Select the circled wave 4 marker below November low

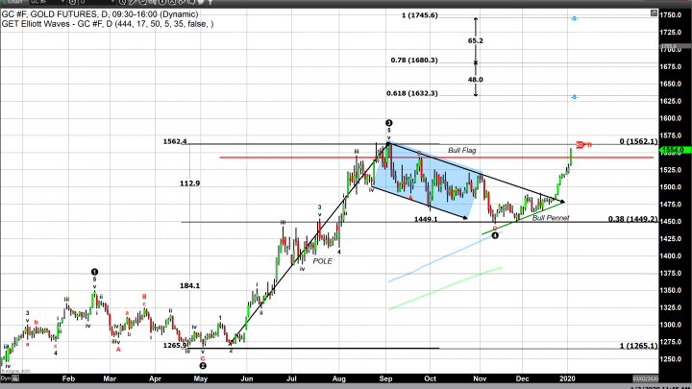click(494, 234)
